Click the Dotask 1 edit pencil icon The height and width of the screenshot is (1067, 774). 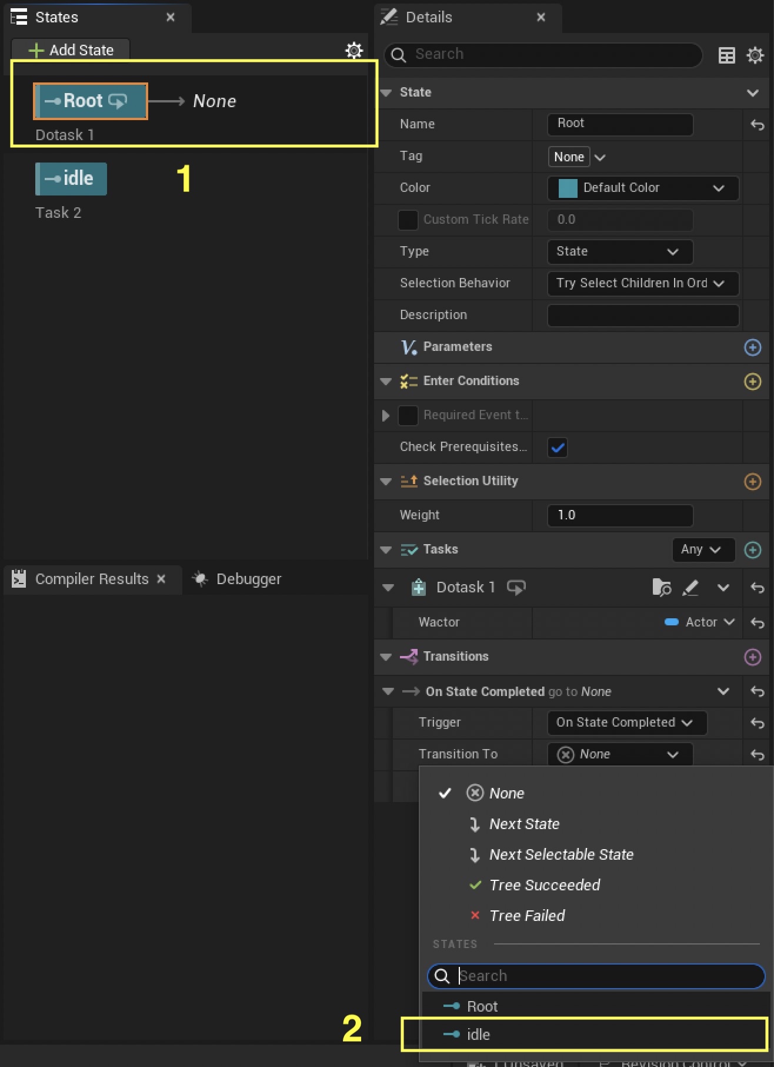pos(690,588)
